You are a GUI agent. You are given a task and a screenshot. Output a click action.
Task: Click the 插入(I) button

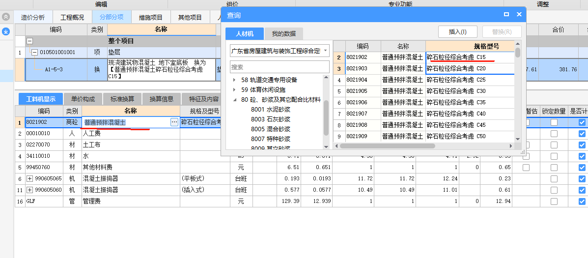457,32
